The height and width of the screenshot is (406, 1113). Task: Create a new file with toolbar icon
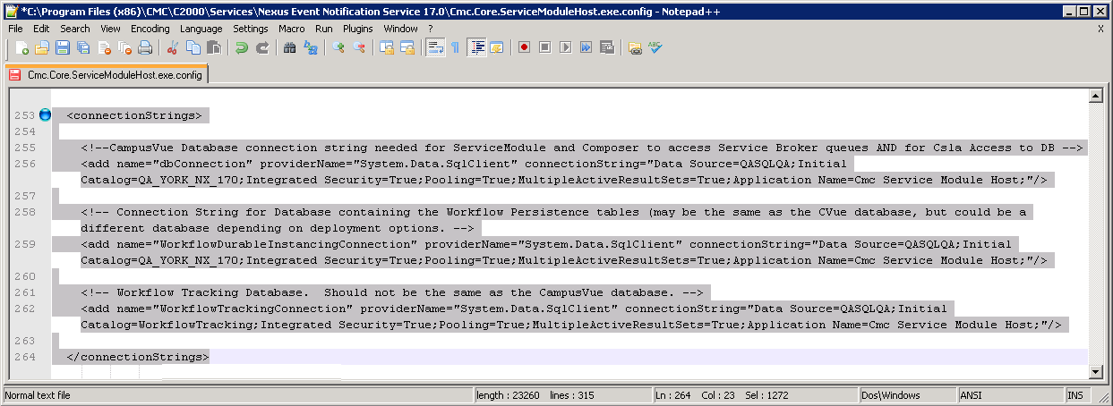point(22,47)
